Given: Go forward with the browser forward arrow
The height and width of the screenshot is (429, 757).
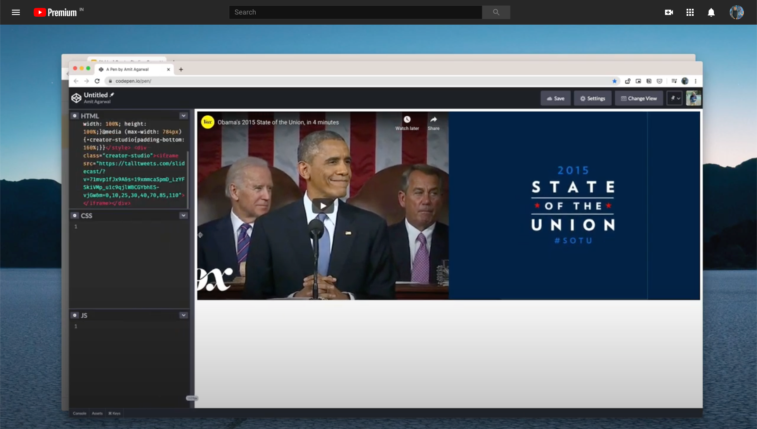Looking at the screenshot, I should pyautogui.click(x=87, y=81).
